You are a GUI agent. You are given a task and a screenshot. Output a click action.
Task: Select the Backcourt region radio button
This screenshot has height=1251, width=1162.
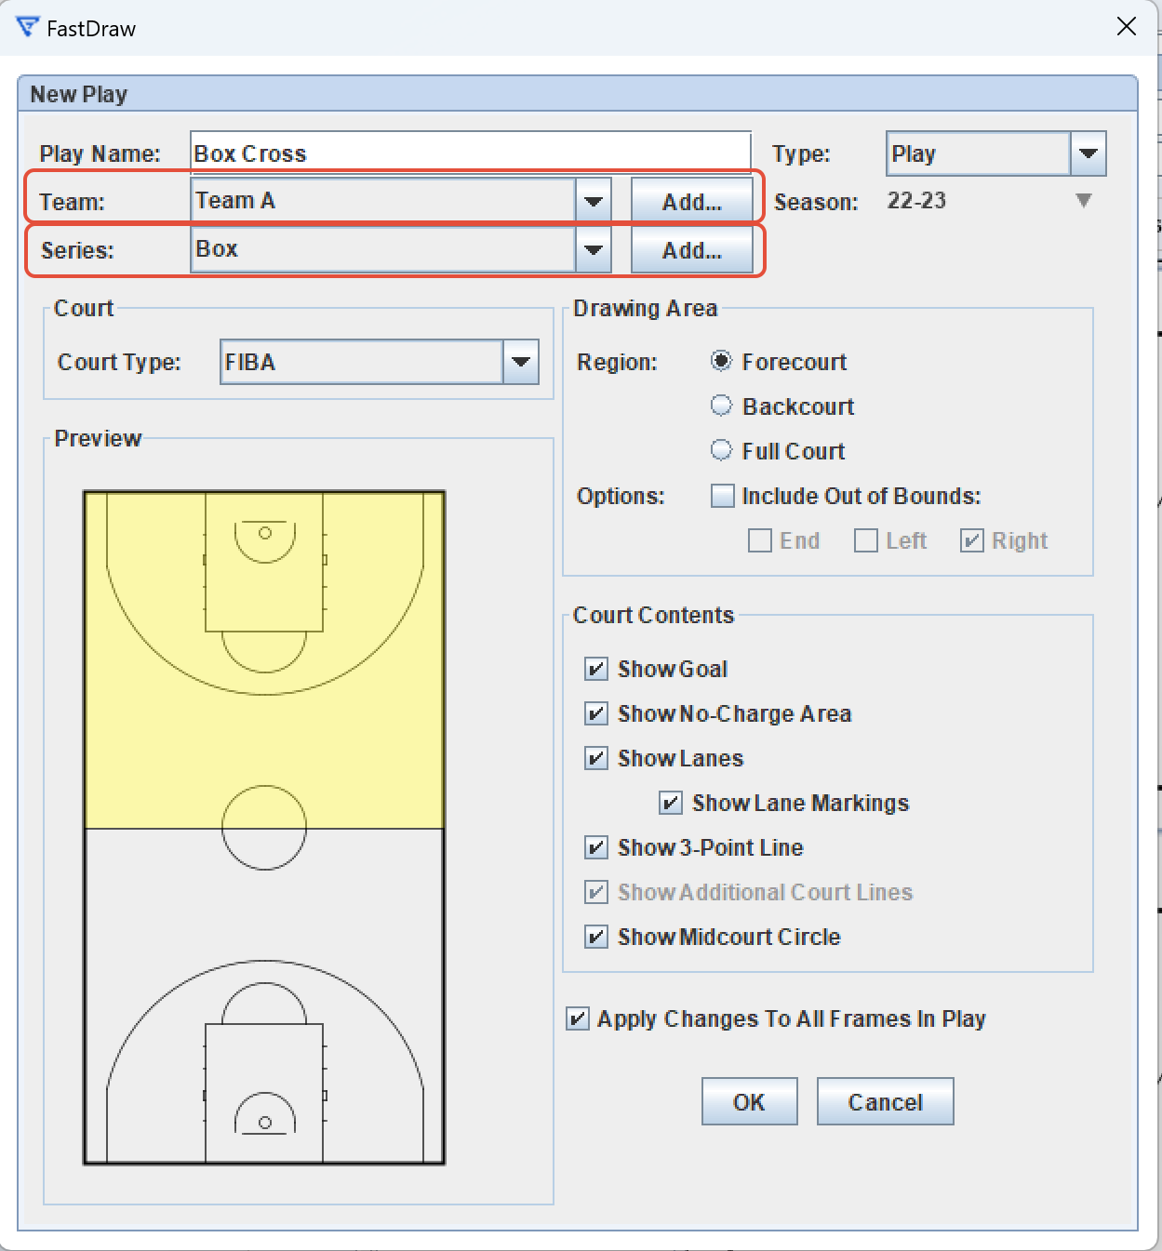[721, 406]
